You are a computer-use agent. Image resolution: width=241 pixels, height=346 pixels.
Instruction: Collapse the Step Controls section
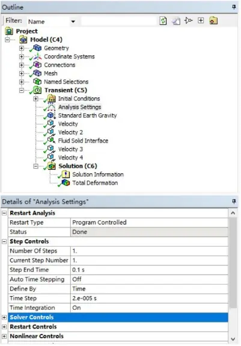[x=4, y=241]
